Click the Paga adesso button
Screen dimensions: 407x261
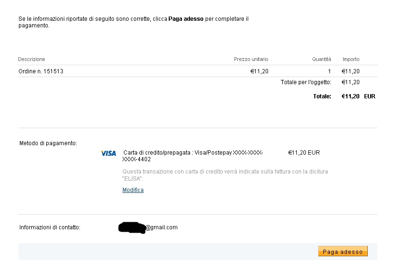343,252
